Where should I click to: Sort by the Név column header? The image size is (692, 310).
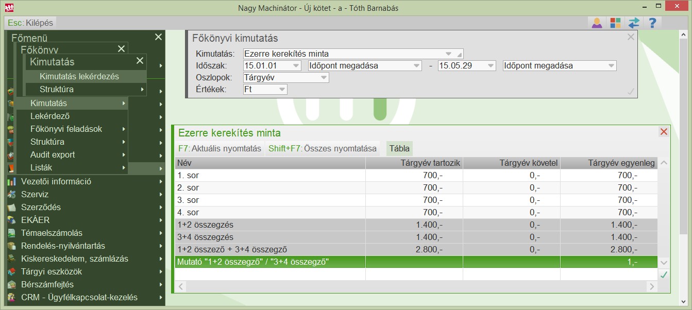pyautogui.click(x=270, y=163)
